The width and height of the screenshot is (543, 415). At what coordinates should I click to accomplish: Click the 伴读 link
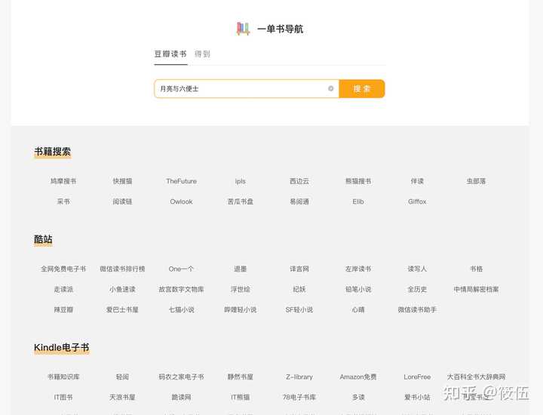417,181
